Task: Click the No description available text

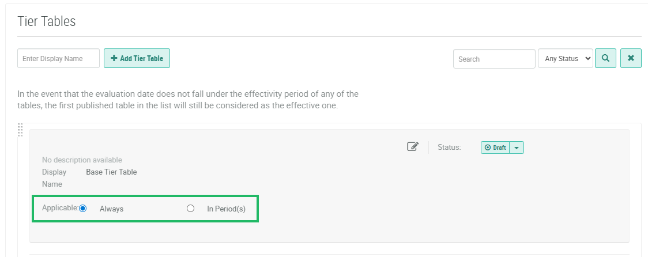Action: (82, 160)
